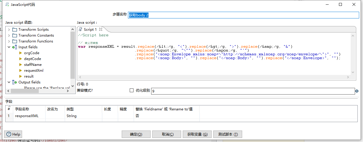
Task: Focus the 步骤名称 step name field
Action: point(243,15)
